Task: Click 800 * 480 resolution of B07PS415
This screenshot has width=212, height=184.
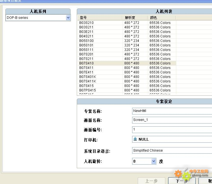Action: [132, 90]
